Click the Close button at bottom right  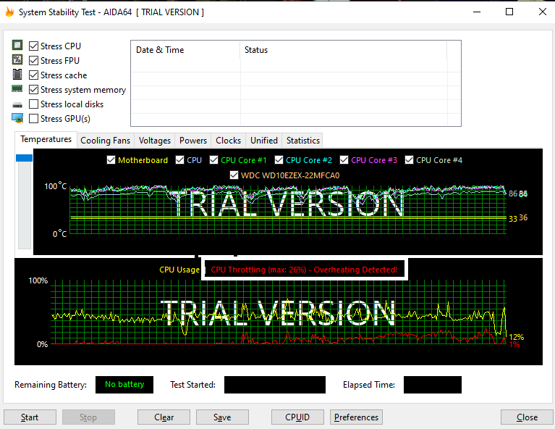[527, 417]
